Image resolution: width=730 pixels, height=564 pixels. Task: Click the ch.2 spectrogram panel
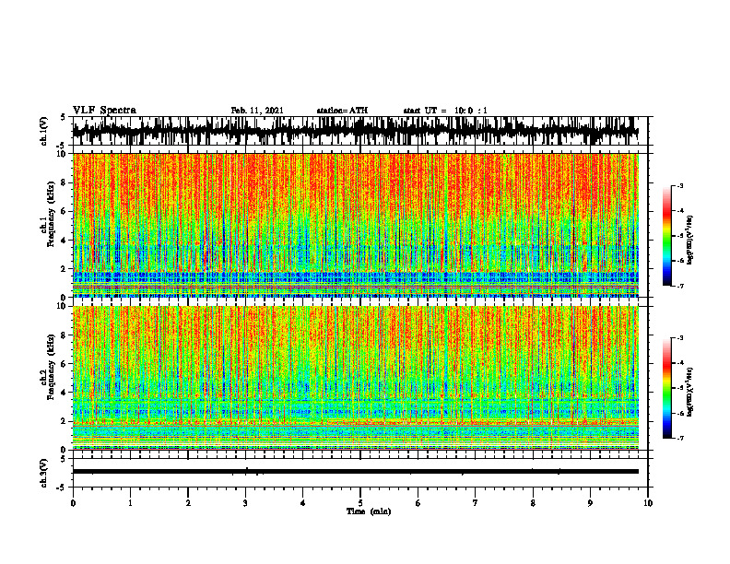coord(356,378)
